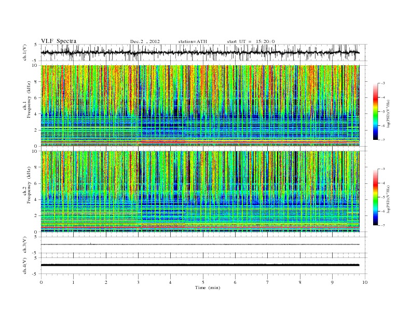The height and width of the screenshot is (317, 411).
Task: Click the time axis tick label "6"
Action: pos(235,282)
